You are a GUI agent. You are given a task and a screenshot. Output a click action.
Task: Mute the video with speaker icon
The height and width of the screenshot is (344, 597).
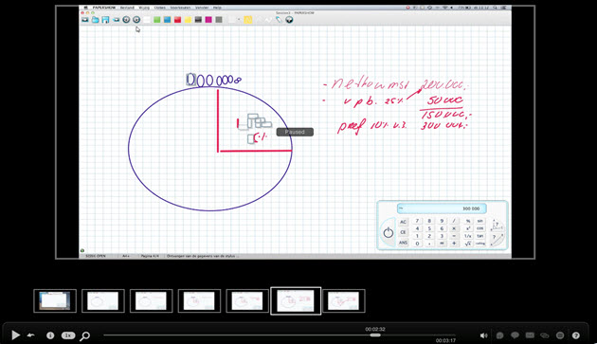(483, 335)
